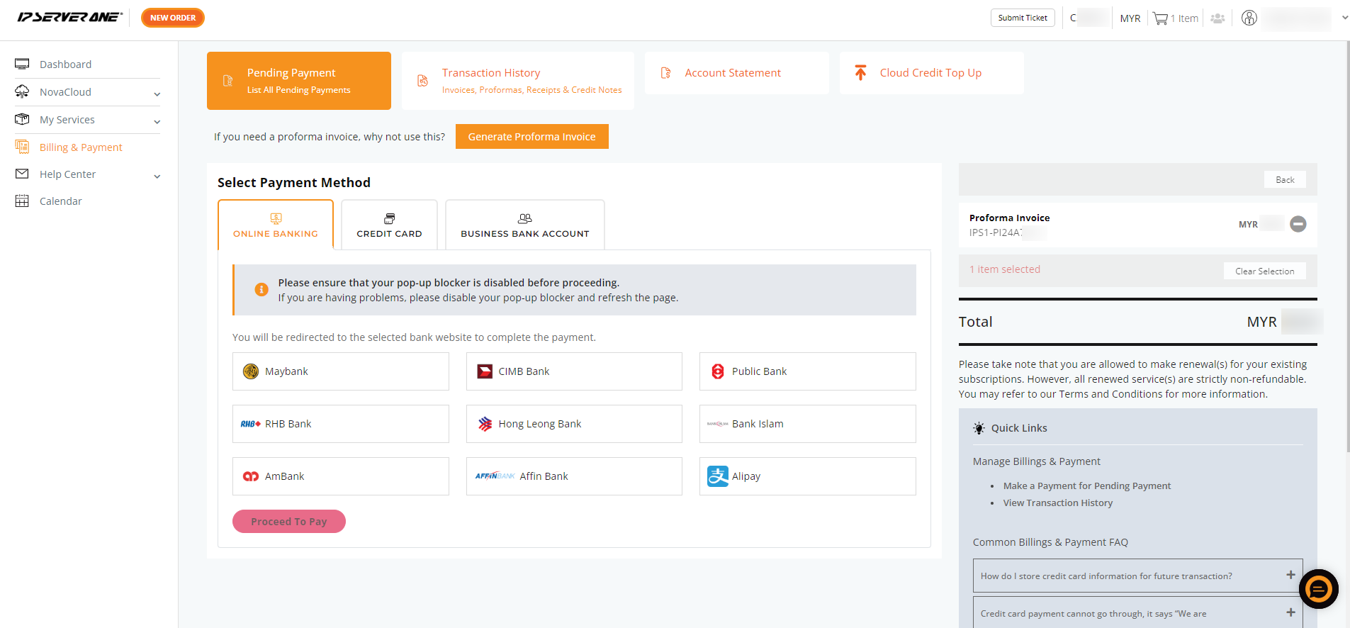
Task: Open the live chat bubble icon
Action: 1319,589
